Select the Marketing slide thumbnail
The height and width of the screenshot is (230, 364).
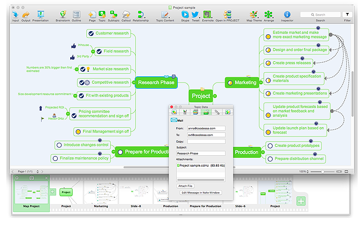101,193
